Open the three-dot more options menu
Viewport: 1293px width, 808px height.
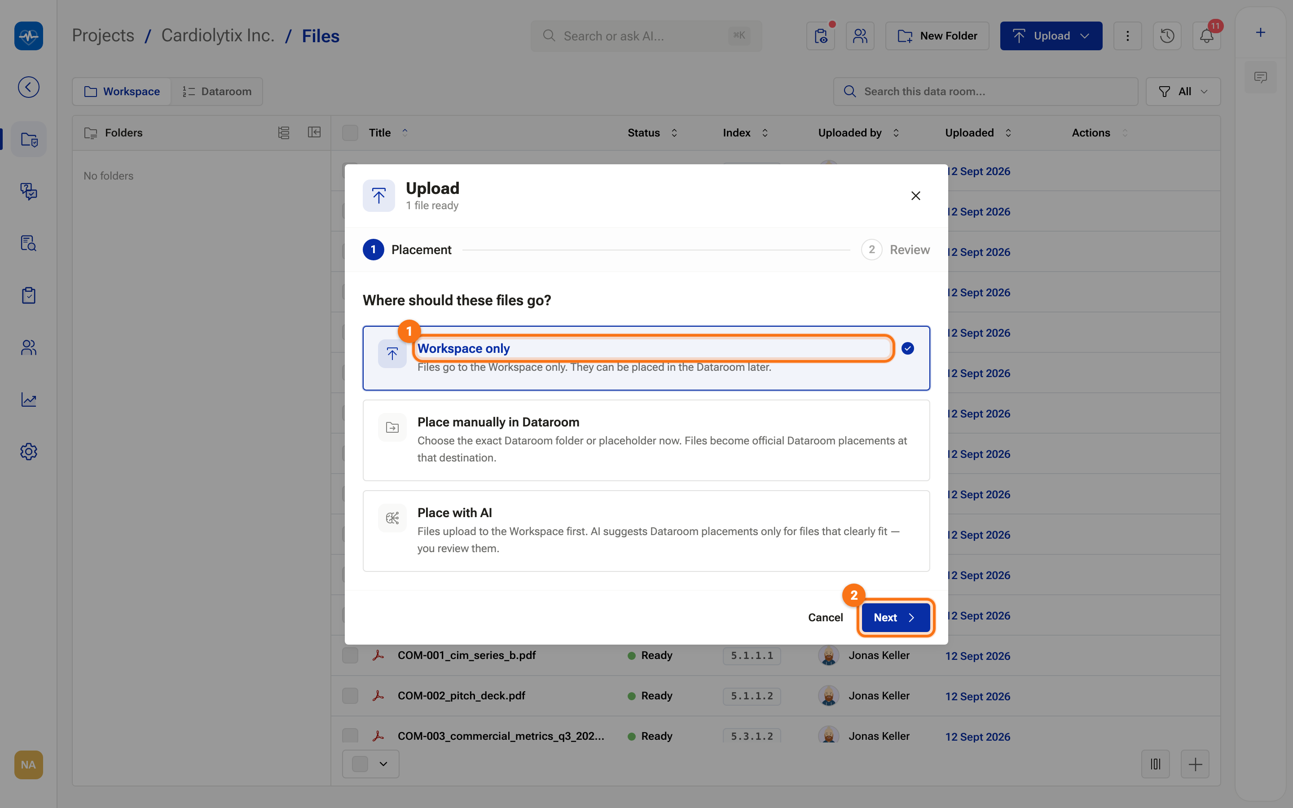(1127, 36)
